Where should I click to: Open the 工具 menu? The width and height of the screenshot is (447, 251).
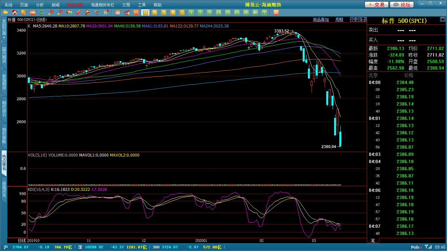(142, 5)
